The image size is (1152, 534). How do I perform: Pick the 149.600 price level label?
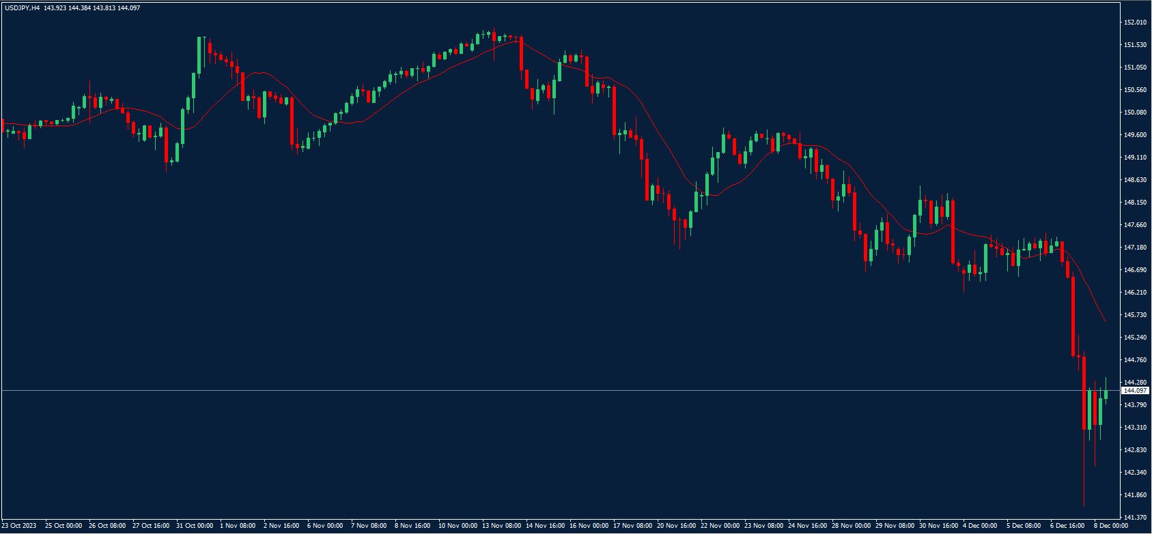click(x=1136, y=135)
